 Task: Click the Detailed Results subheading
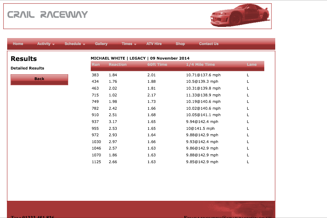tap(27, 68)
